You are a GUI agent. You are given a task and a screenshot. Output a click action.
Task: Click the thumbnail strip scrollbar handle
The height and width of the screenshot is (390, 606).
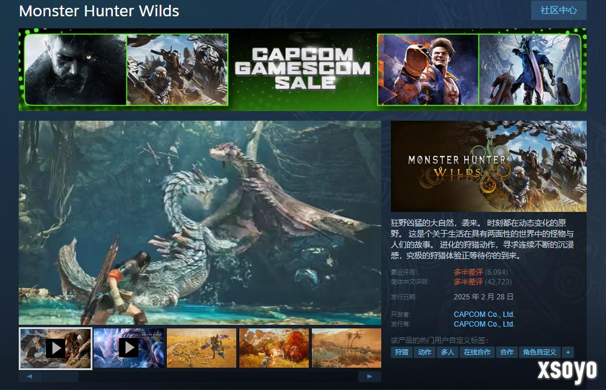pos(60,377)
